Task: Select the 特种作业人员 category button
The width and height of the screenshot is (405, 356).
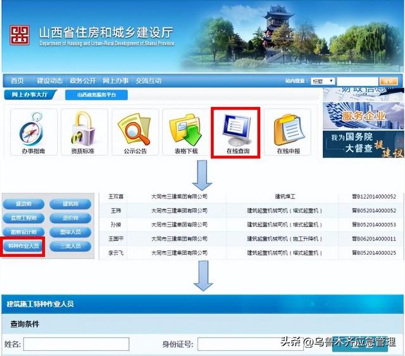Action: 23,246
